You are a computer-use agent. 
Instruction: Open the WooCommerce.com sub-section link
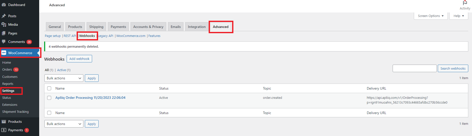[131, 36]
